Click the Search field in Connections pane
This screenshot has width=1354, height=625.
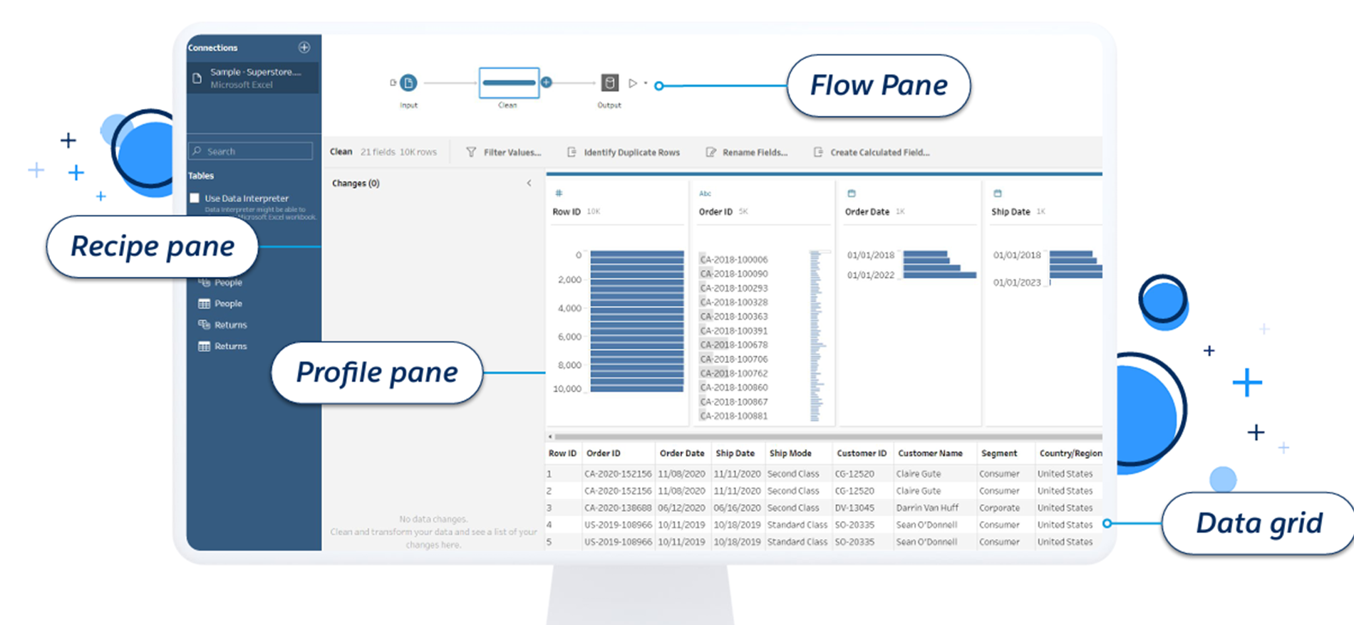[x=251, y=151]
